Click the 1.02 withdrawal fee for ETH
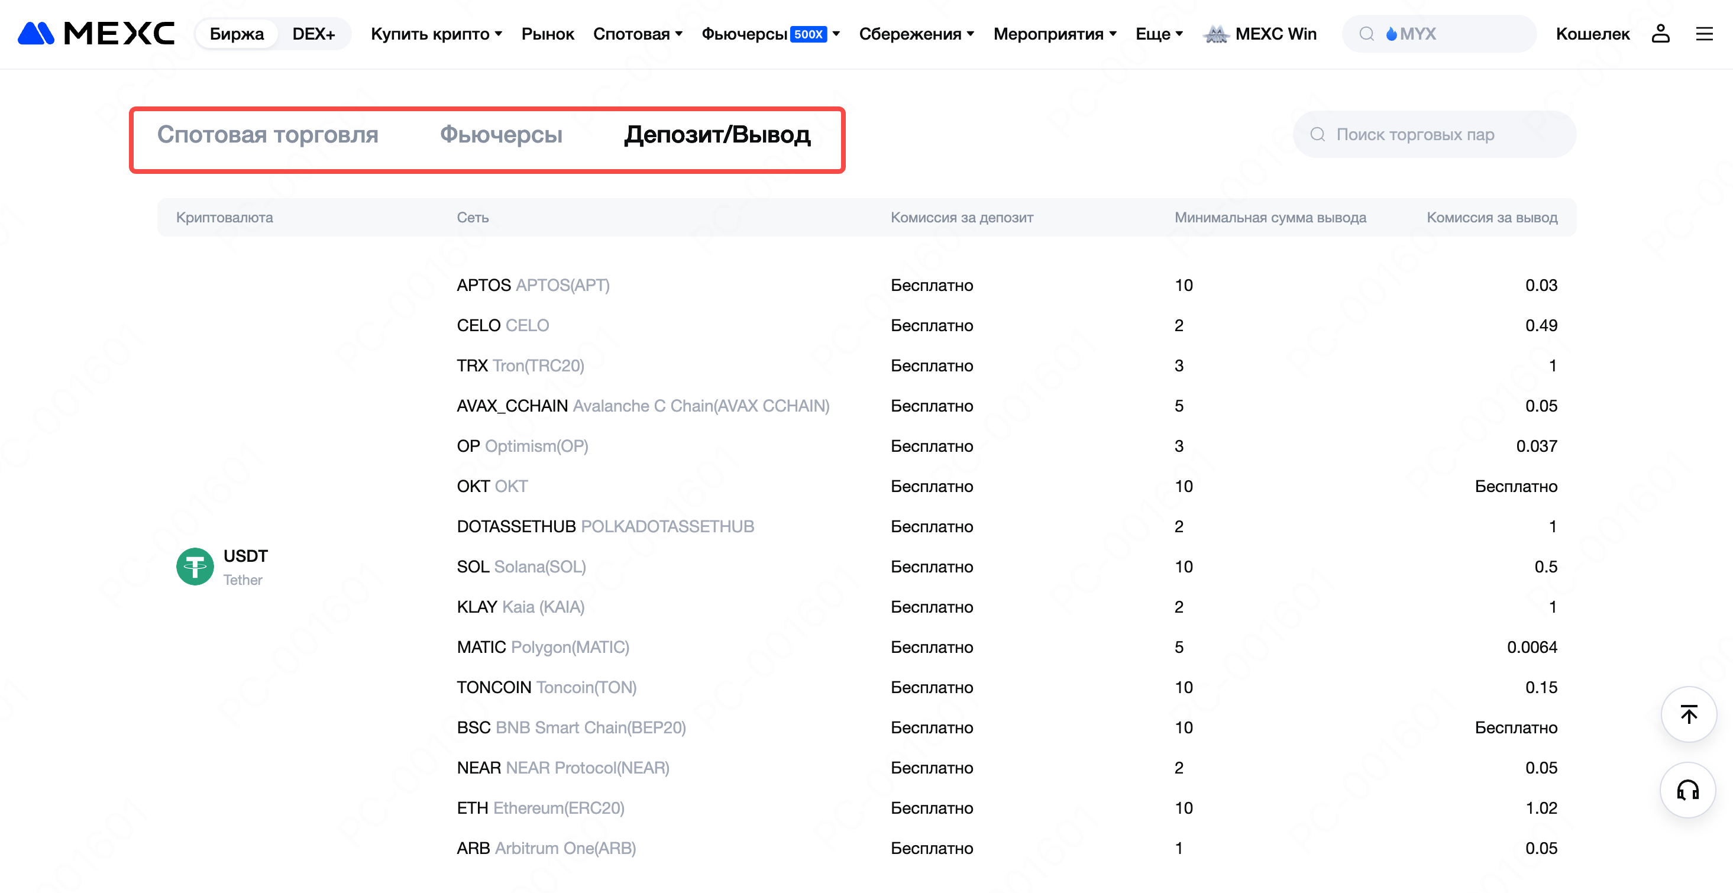 [1541, 808]
